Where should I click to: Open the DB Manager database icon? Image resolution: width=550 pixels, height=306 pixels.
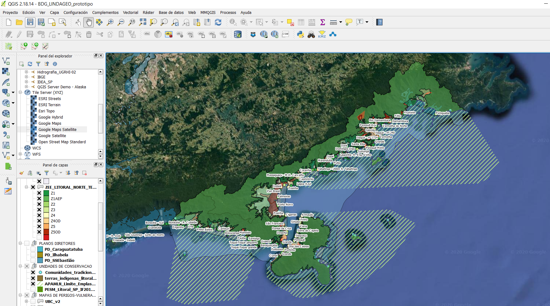(x=238, y=35)
